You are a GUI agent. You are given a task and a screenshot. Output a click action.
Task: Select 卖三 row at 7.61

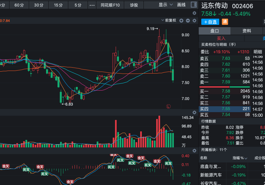225,70
